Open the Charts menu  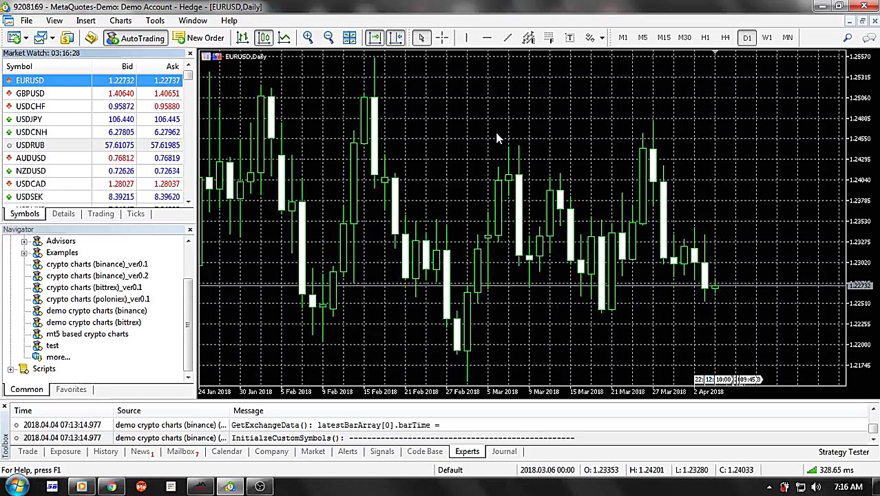121,21
